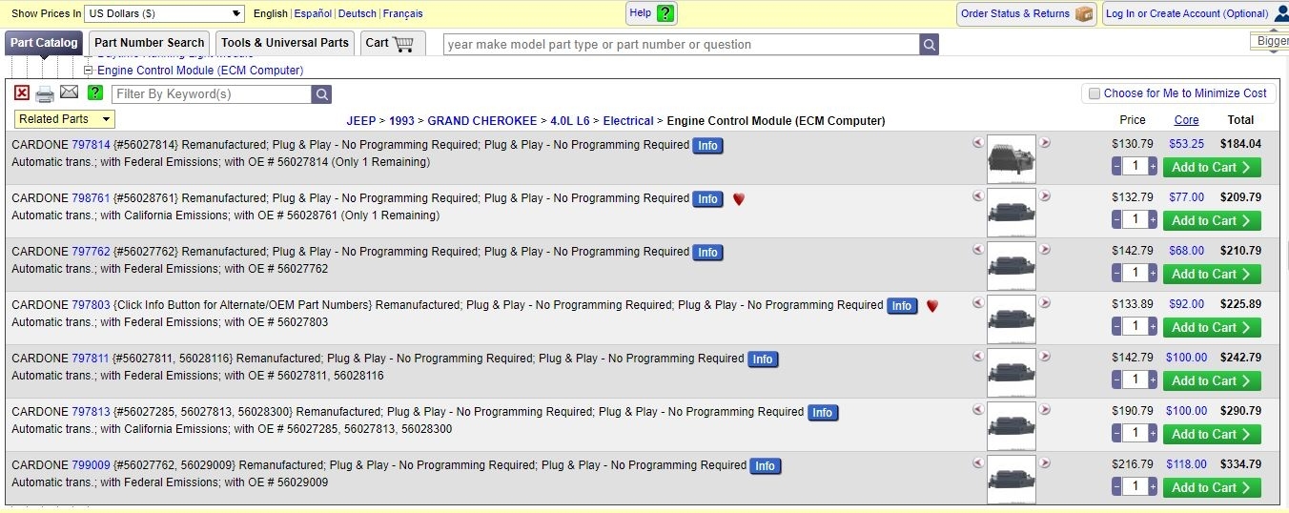Show next image for CARDONE 797814
1289x513 pixels.
pyautogui.click(x=1045, y=143)
